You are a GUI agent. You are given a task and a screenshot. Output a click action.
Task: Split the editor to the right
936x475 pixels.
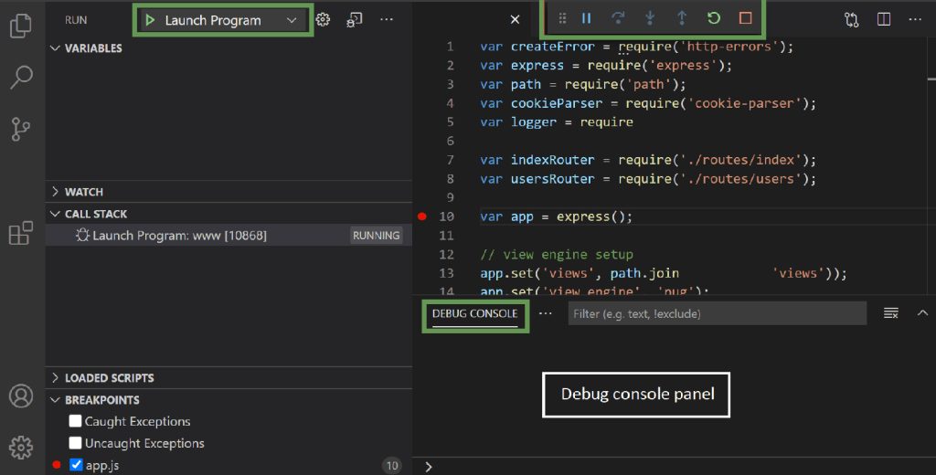point(884,20)
